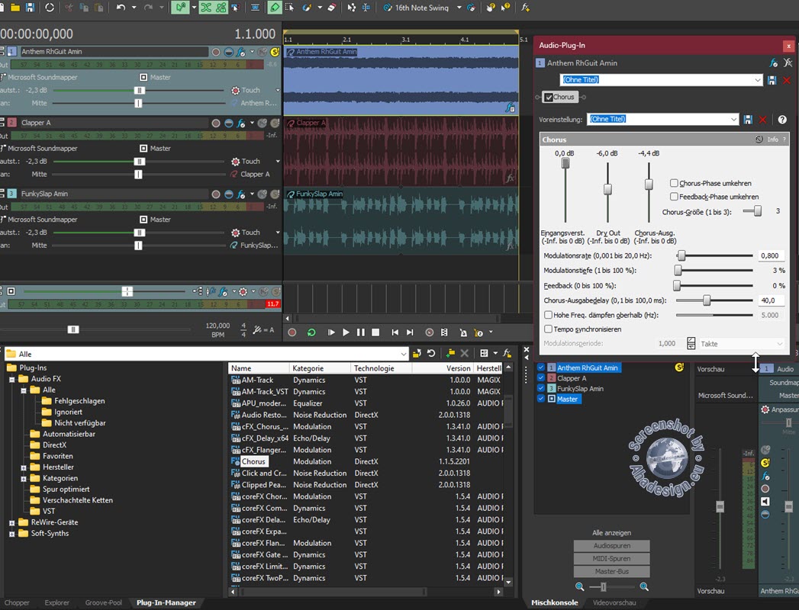The width and height of the screenshot is (799, 610).
Task: Click the folder-up icon in Plug-In-Manager
Action: tap(417, 353)
